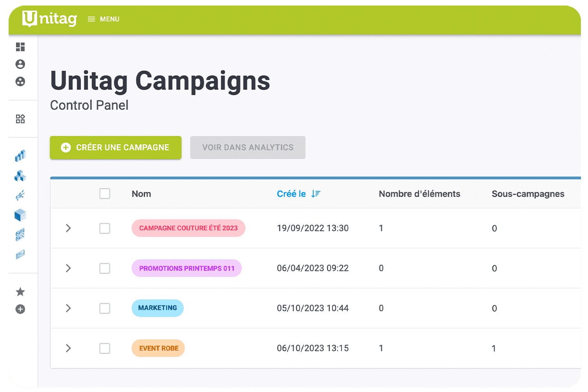Select the Marketing campaign checkbox
Screen dimensions: 588x392
click(105, 308)
